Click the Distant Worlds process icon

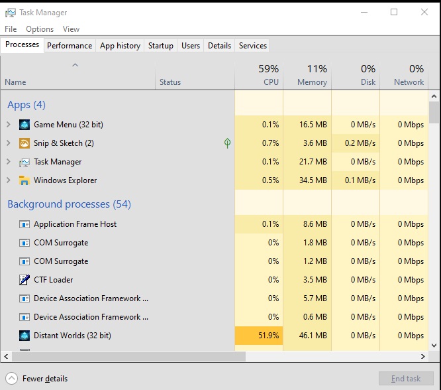click(x=24, y=336)
